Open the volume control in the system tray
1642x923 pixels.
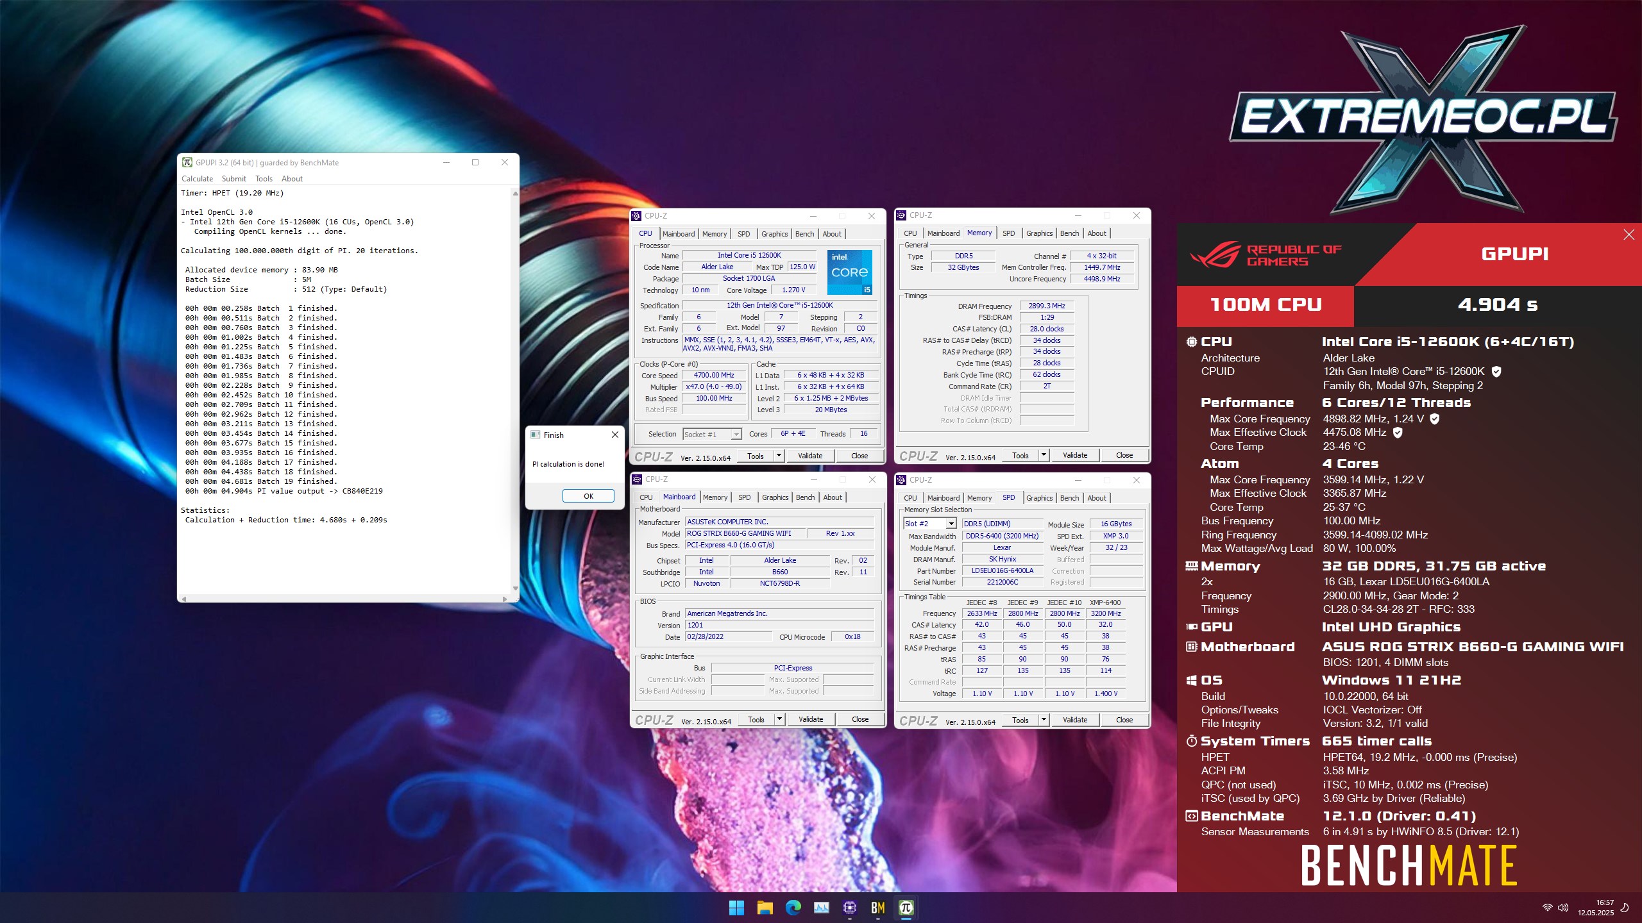click(1563, 908)
